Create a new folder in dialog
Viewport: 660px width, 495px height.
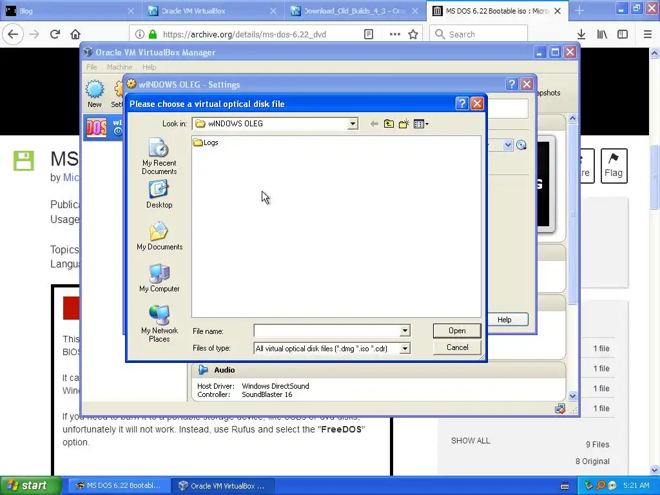(x=404, y=124)
